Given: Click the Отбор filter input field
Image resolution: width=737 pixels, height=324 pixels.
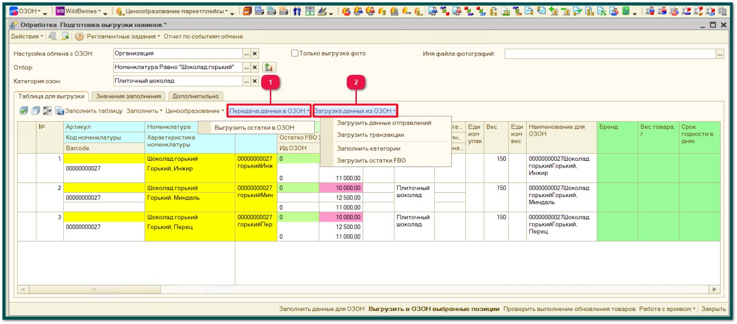Looking at the screenshot, I should pyautogui.click(x=177, y=67).
